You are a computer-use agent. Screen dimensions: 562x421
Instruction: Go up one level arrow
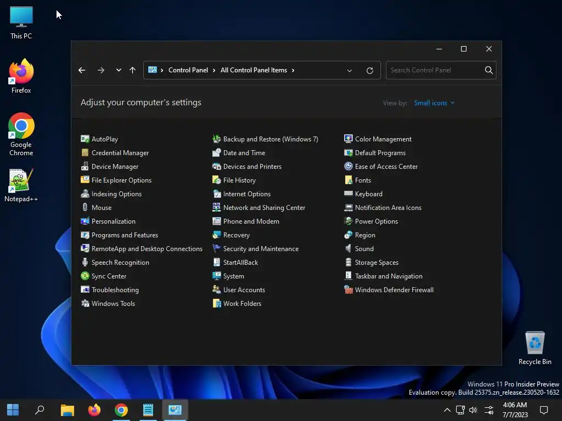[x=133, y=70]
